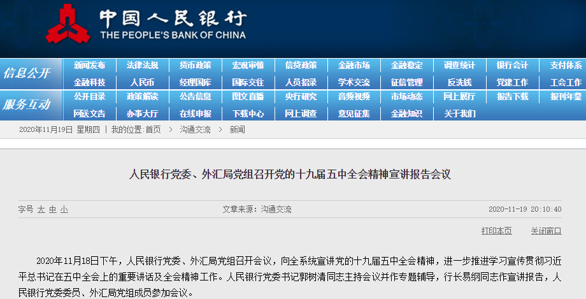Visit 网上展厅 link

click(459, 96)
